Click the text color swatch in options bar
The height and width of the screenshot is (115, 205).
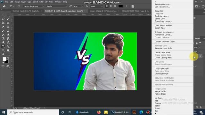[x=120, y=6]
